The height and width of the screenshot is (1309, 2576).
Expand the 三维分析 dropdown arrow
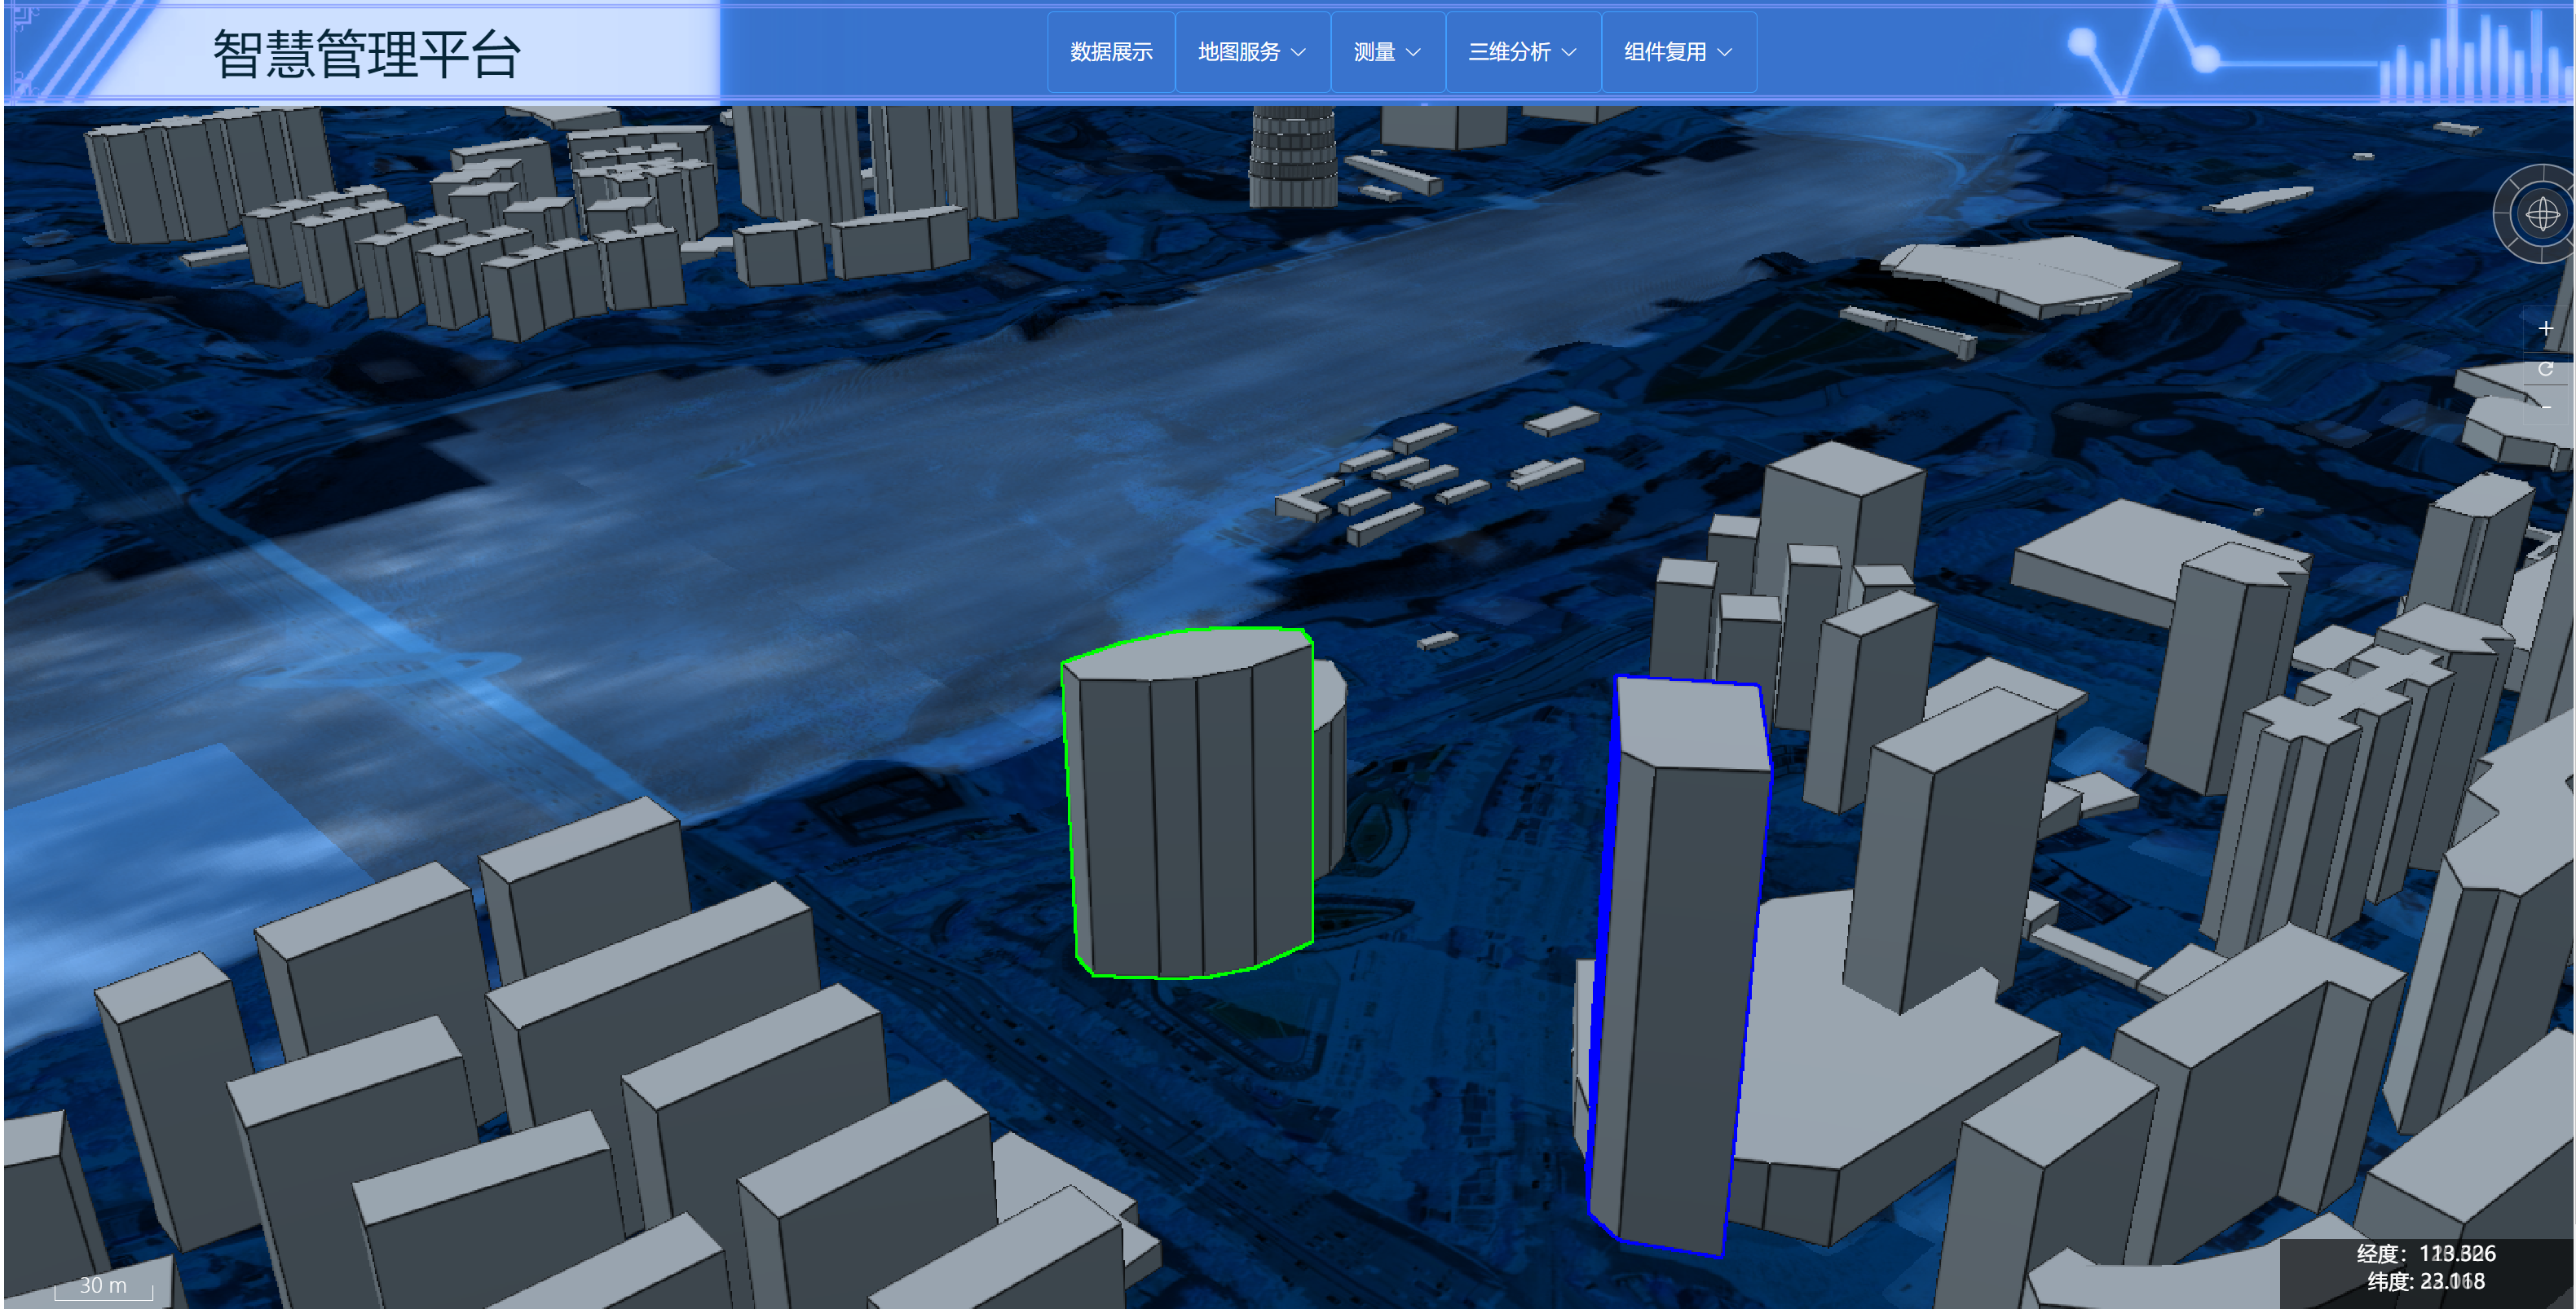[x=1568, y=52]
